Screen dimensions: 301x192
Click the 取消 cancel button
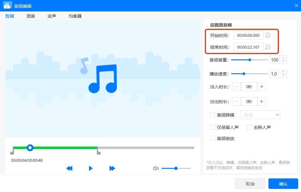point(250,184)
